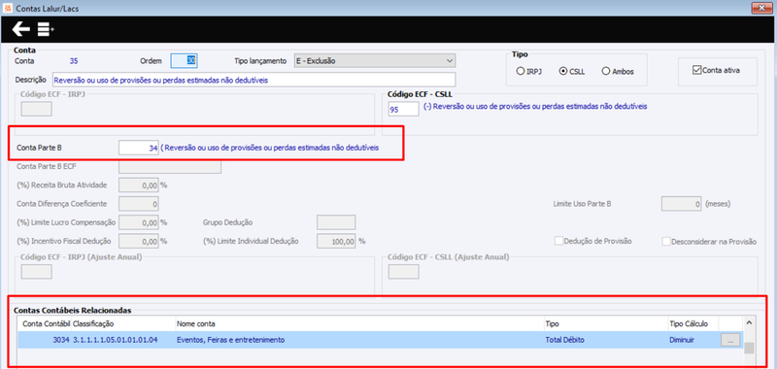
Task: Select the Ambos radio button
Action: coord(605,71)
